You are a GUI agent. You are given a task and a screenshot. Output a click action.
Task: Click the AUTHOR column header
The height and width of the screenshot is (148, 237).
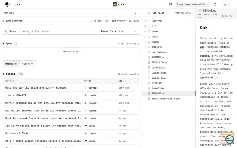point(88,81)
